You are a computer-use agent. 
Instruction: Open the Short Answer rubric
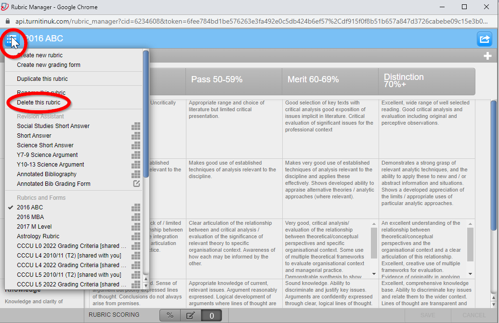[x=34, y=136]
